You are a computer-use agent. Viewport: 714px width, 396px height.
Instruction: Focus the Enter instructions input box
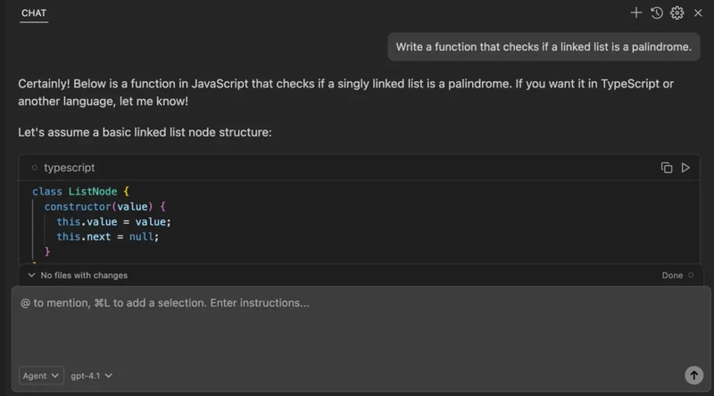pyautogui.click(x=361, y=326)
